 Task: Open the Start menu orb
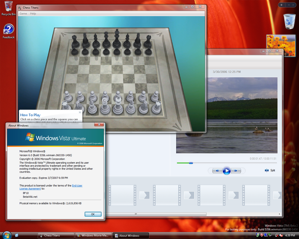(x=7, y=235)
